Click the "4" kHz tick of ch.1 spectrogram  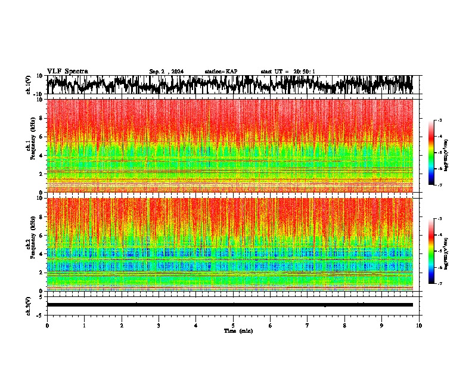point(41,156)
